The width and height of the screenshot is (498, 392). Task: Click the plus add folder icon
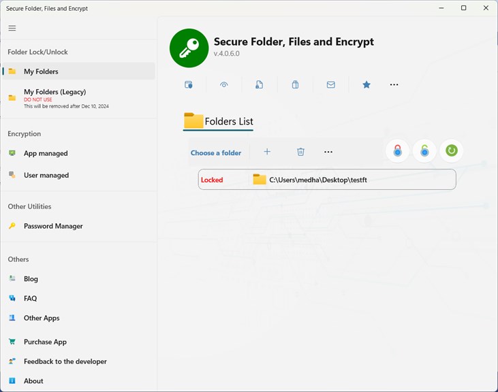(267, 152)
